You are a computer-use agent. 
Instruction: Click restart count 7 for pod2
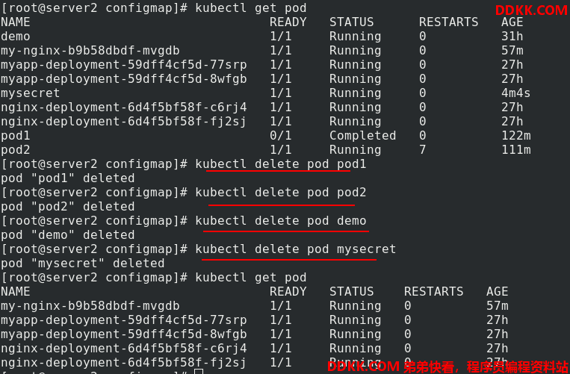(x=422, y=150)
